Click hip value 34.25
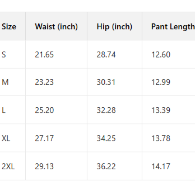The width and height of the screenshot is (195, 195). click(106, 138)
